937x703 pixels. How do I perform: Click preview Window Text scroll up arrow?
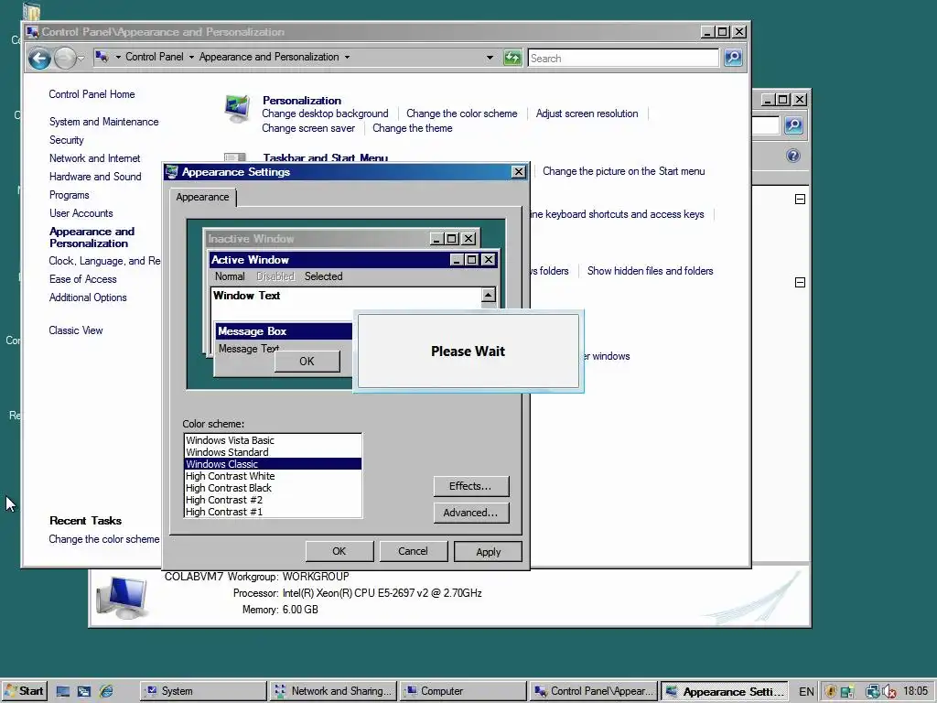(x=489, y=296)
